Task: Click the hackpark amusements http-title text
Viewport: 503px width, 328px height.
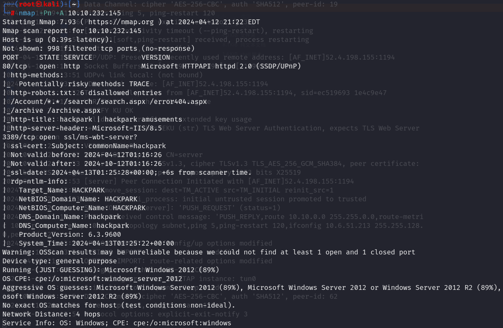Action: (x=143, y=119)
